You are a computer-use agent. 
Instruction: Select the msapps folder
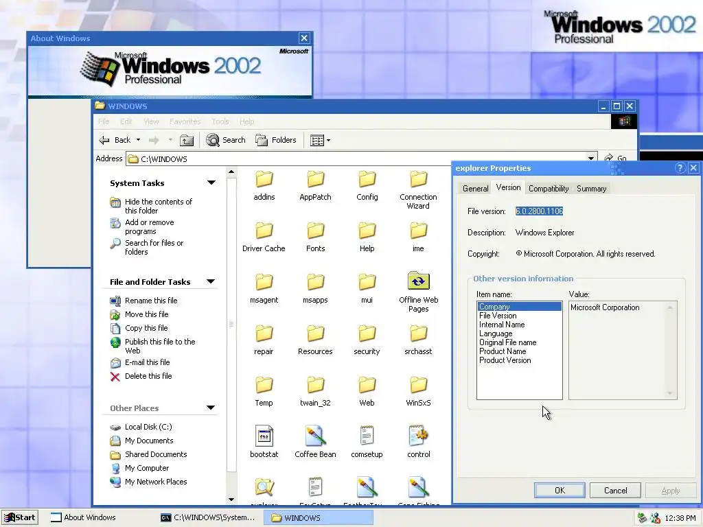[x=315, y=289]
